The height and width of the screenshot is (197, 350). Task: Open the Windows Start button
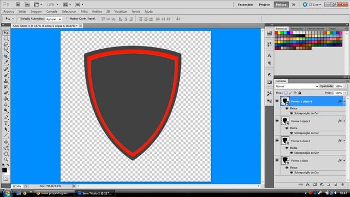pyautogui.click(x=7, y=193)
